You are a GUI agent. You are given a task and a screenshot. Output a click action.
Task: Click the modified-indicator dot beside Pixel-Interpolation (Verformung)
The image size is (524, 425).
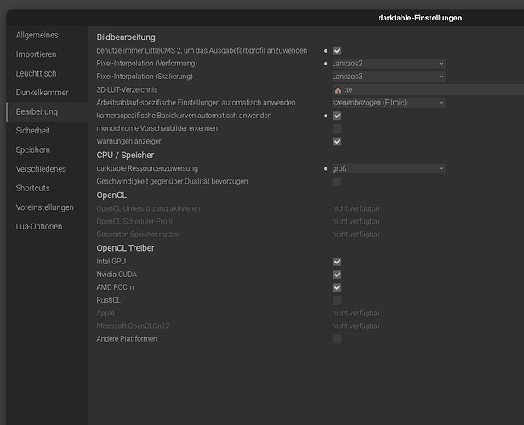pos(326,64)
